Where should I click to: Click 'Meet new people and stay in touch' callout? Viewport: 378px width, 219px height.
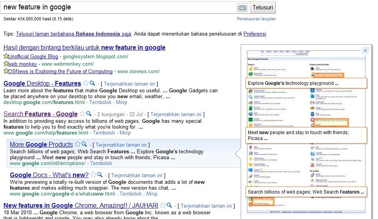[306, 135]
